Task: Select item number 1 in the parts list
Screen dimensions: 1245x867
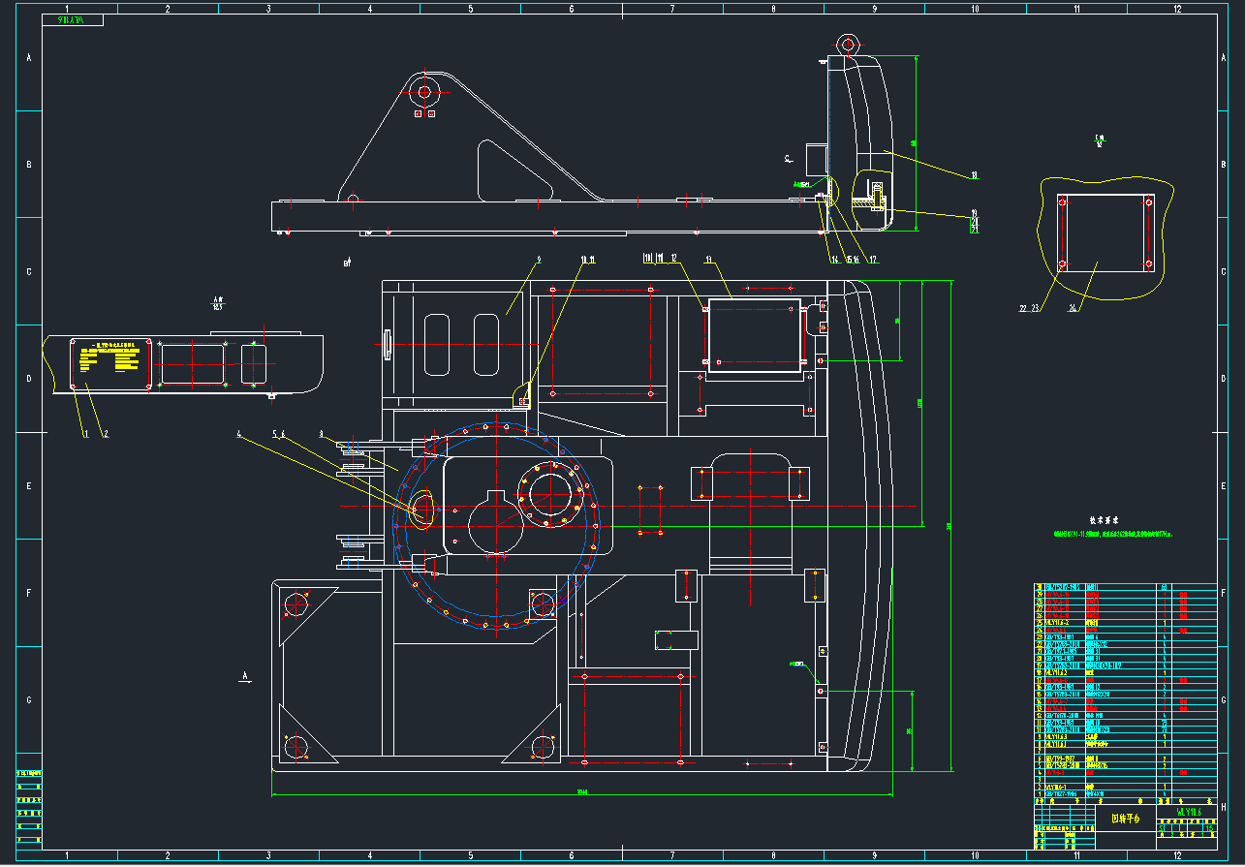Action: click(x=1041, y=793)
